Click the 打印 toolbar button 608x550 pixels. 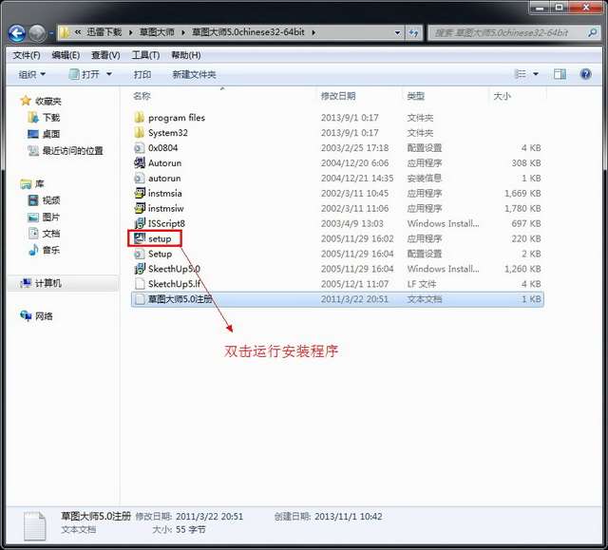[142, 74]
